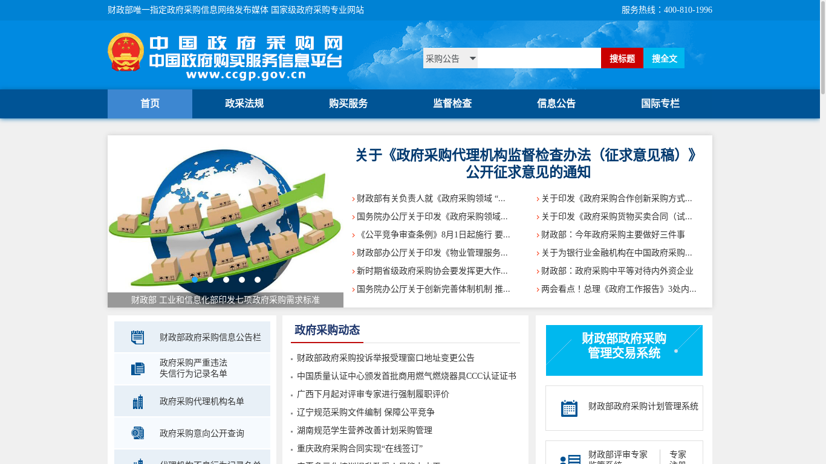Open link 国务院办公厅关于印发《政府采购领域
Image resolution: width=826 pixels, height=464 pixels.
coord(432,216)
